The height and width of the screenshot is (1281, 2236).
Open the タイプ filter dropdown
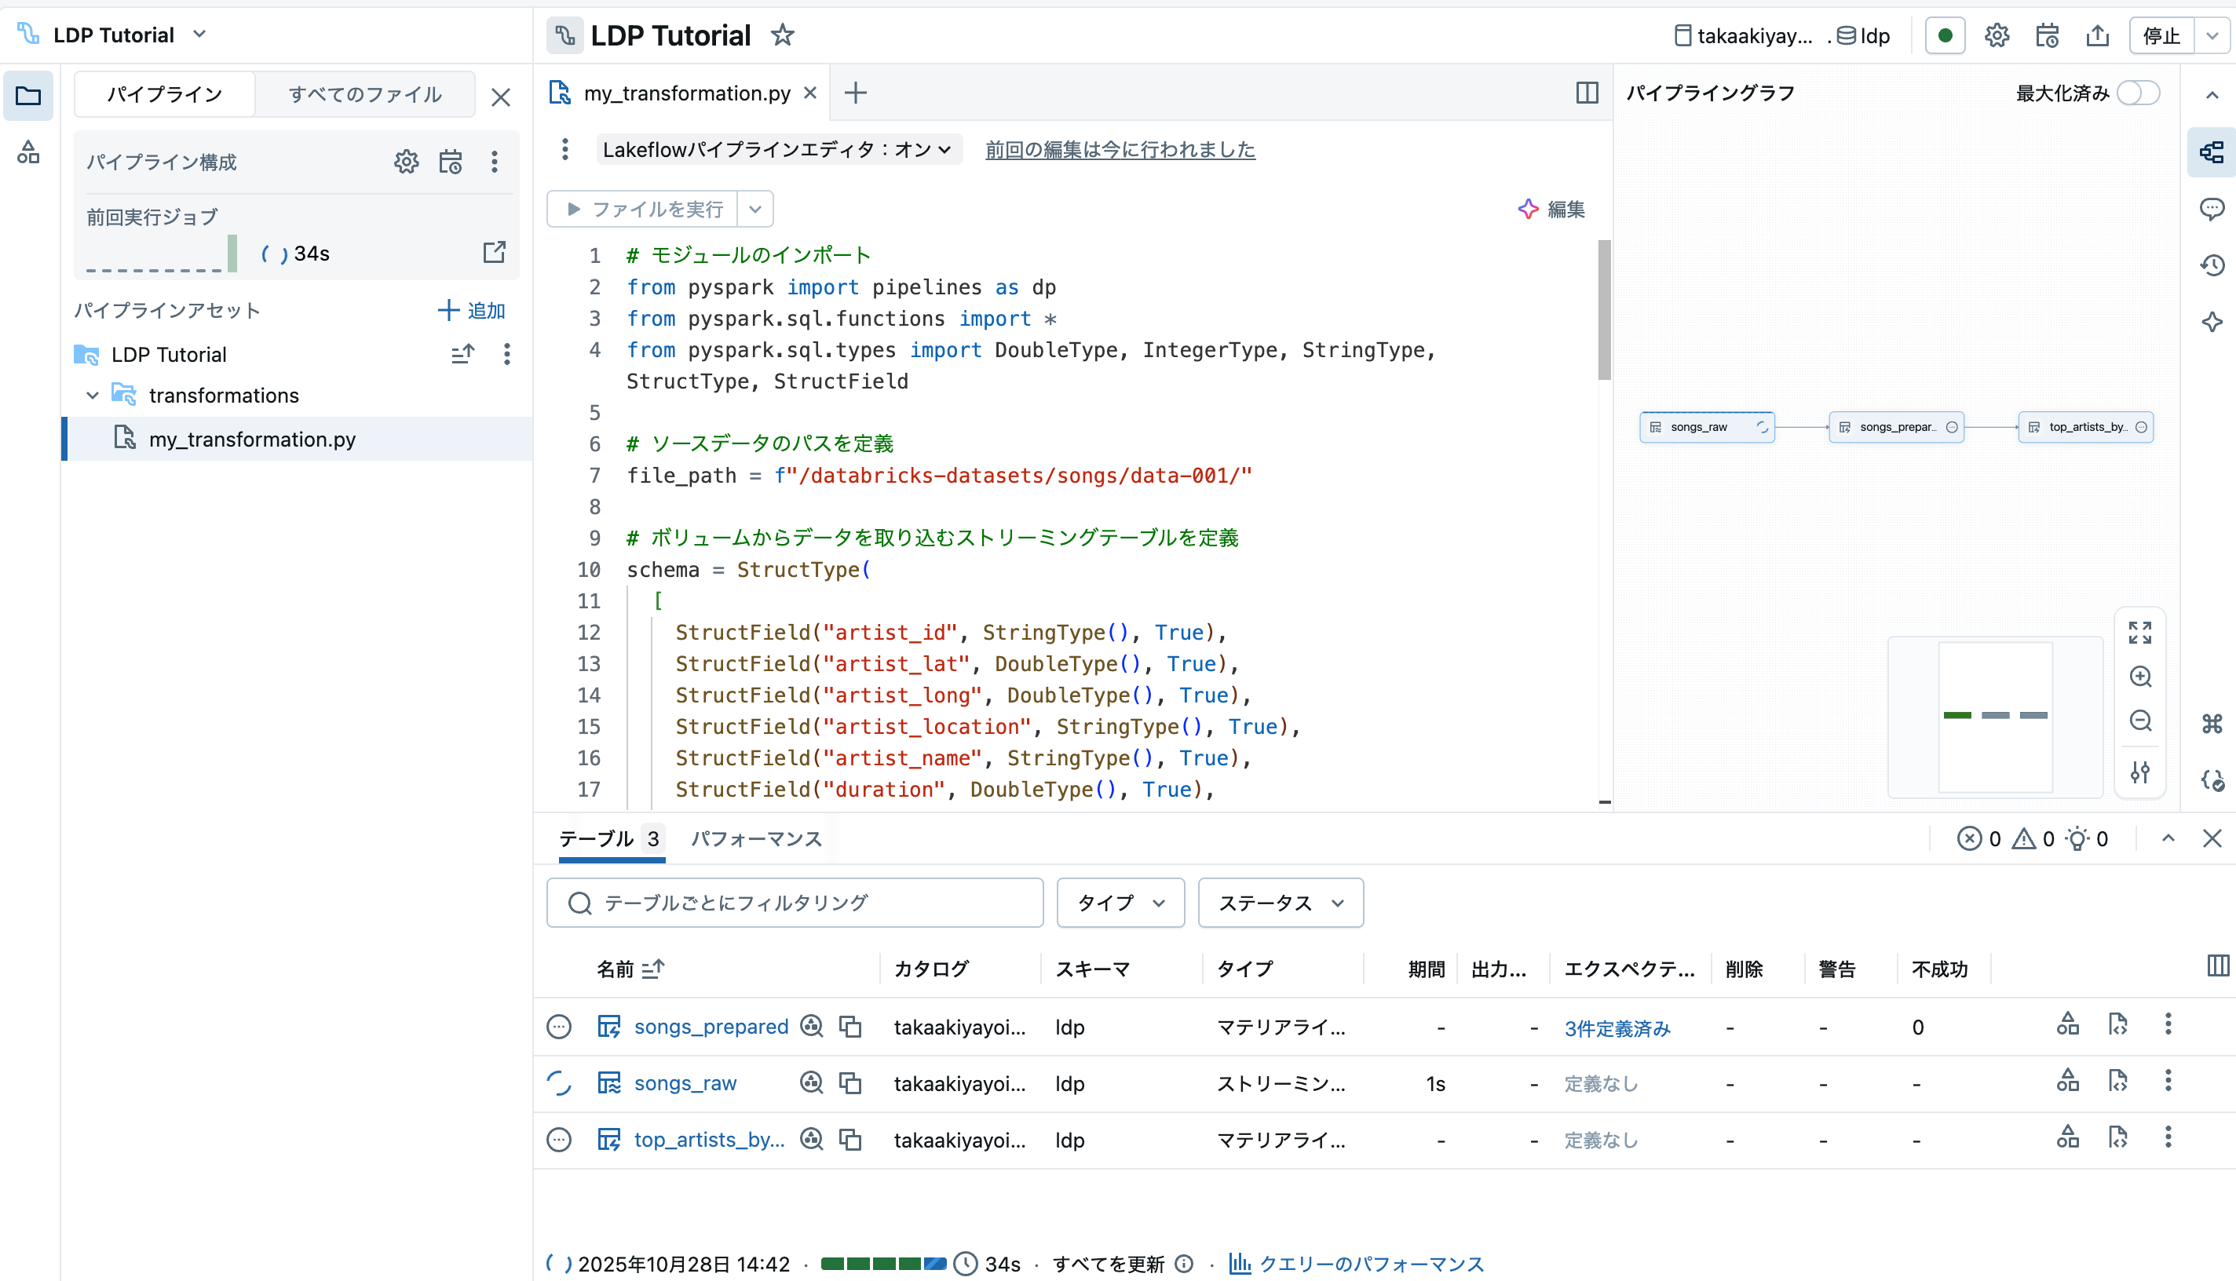(1120, 903)
